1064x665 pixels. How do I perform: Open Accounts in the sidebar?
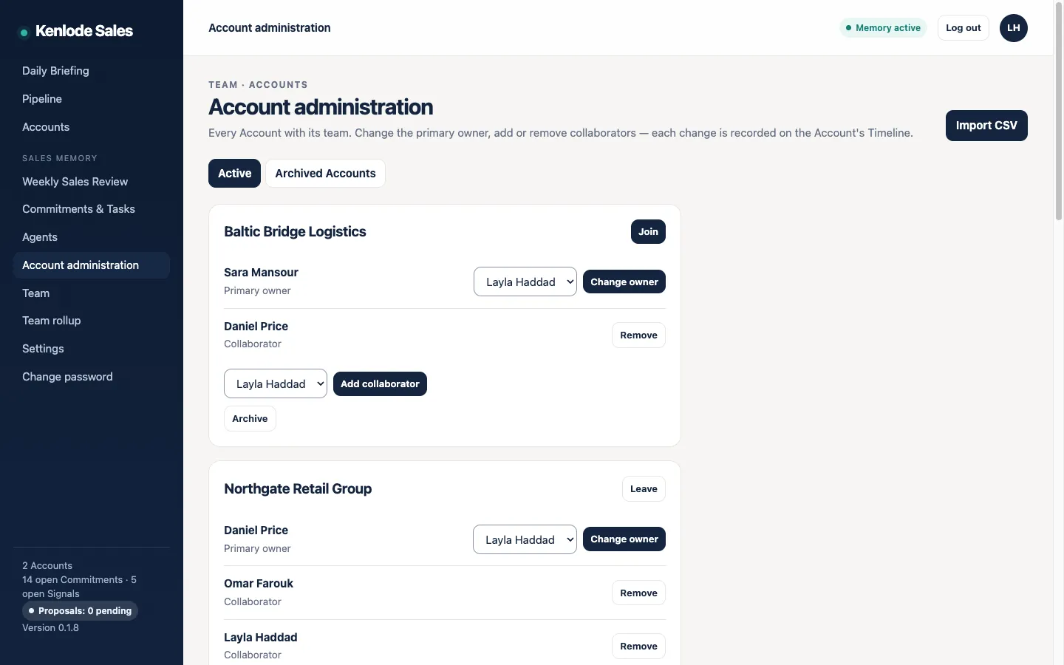click(92, 127)
